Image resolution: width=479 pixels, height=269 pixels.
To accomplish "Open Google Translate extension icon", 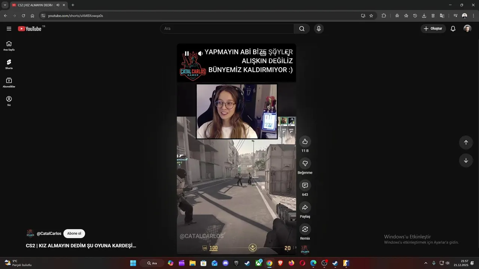I will coord(442,16).
